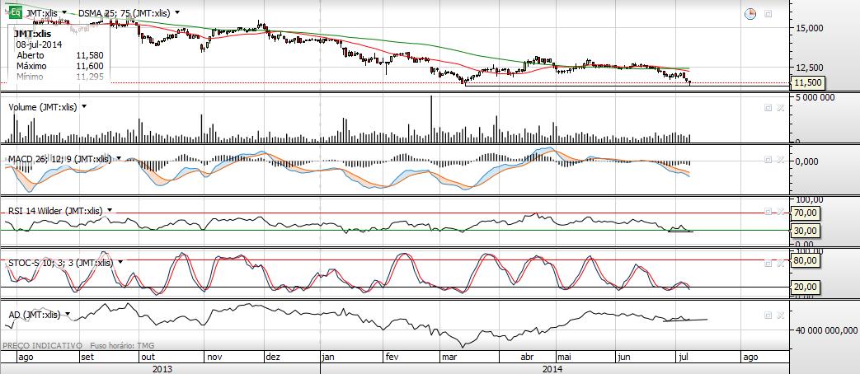Open the MACD 26; 12; 9 dropdown

coord(119,158)
